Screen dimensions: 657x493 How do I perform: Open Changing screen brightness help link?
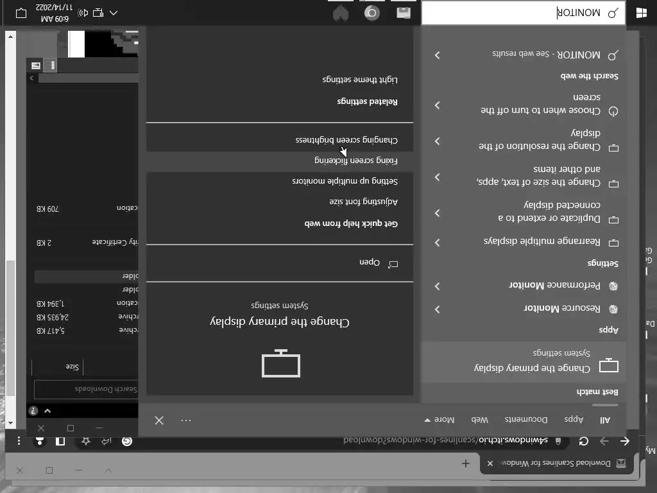346,140
